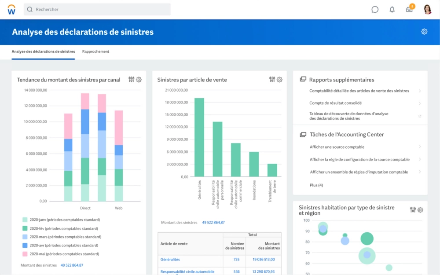Select Analyse des déclarations de sinistres tab

tap(43, 51)
